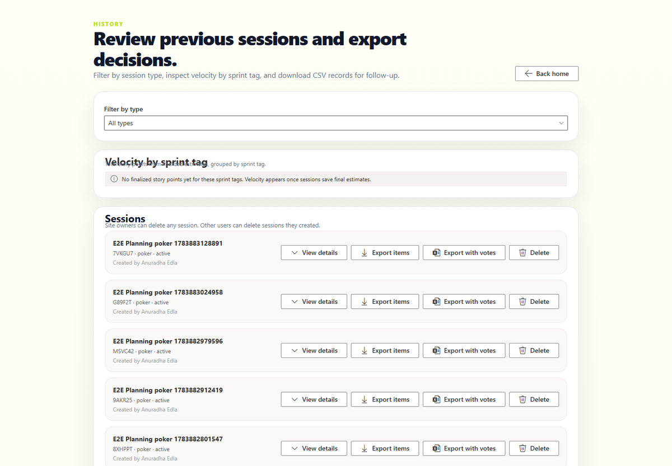Select session title E2E Planning poker 1783882979596
672x466 pixels.
tap(167, 341)
